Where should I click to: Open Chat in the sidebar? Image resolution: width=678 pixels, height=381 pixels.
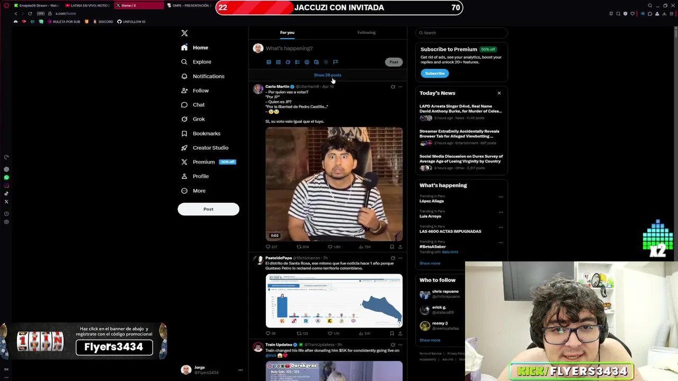coord(193,105)
